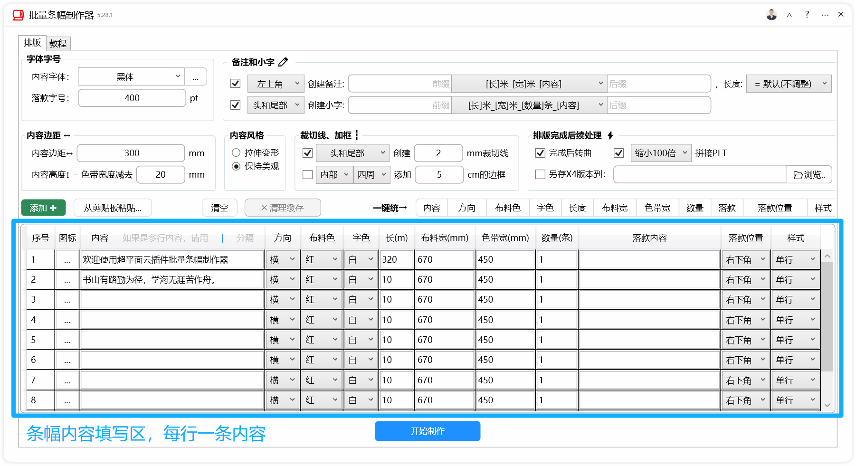This screenshot has height=466, width=856.
Task: Open icon picker '...' for row 8
Action: 67,400
